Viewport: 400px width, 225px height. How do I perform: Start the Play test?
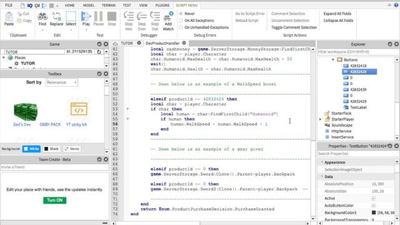[x=86, y=16]
